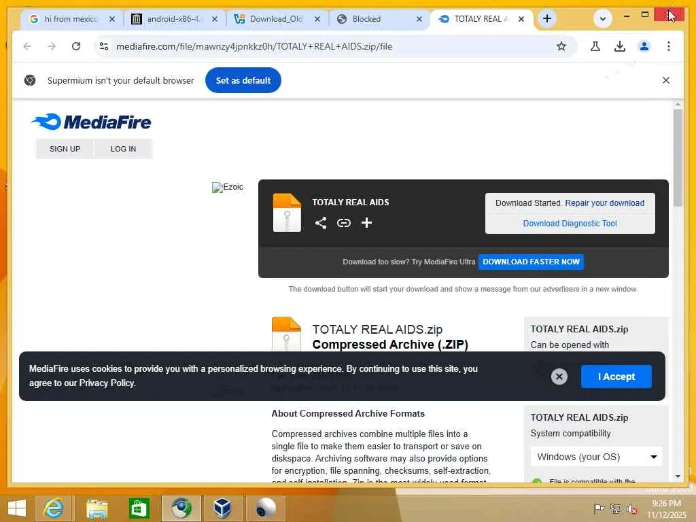The height and width of the screenshot is (522, 696).
Task: Close the Blocked tab
Action: pos(419,19)
